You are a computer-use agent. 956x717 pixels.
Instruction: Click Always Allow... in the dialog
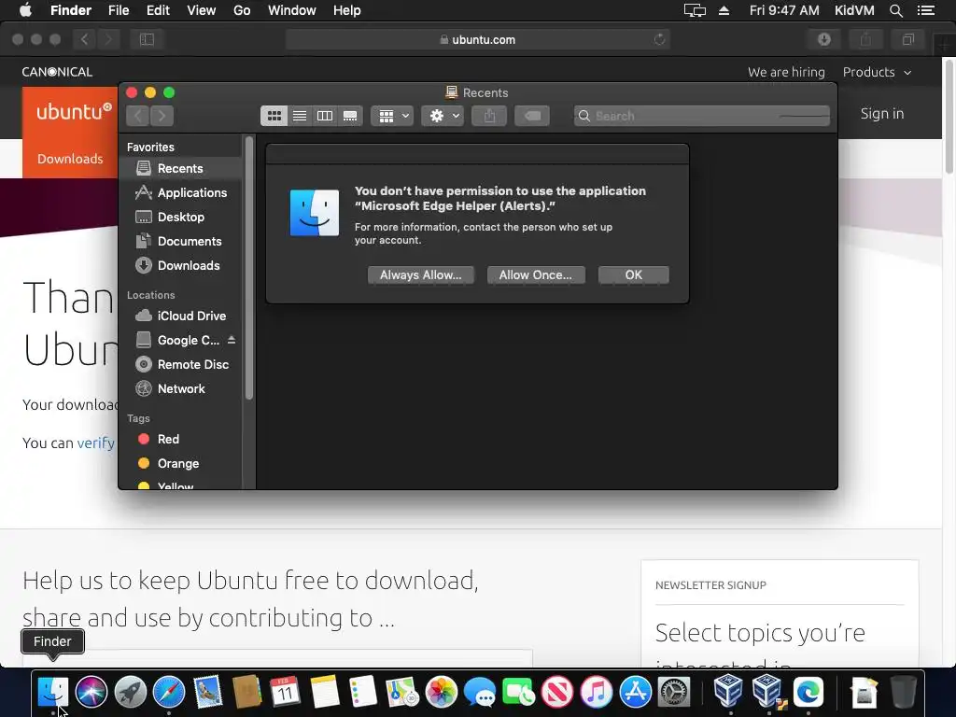(421, 275)
